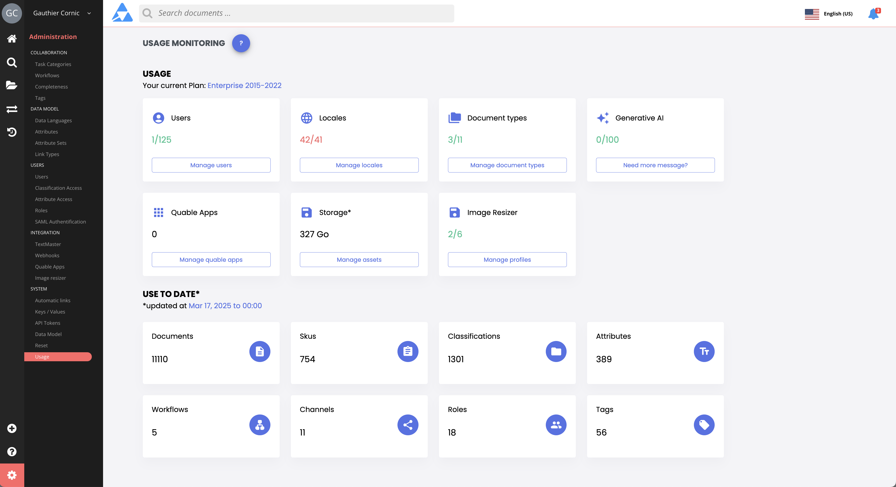896x487 pixels.
Task: Click the transfer arrows sidebar icon
Action: pos(12,109)
